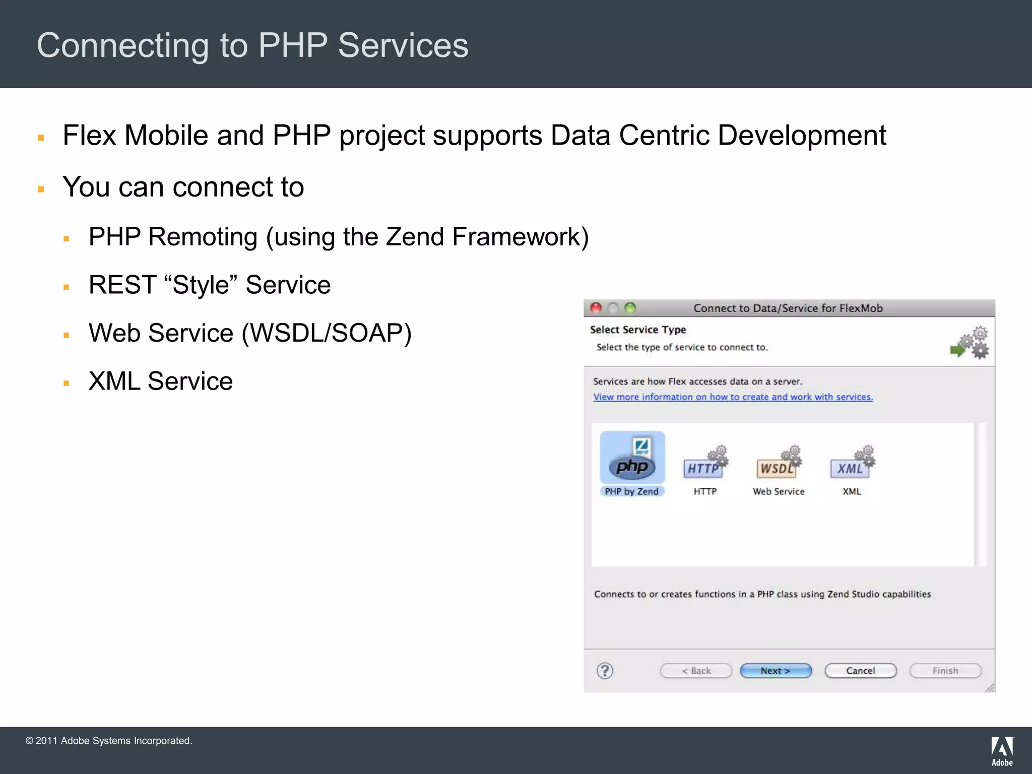Click the '© 2011 Adobe Systems Incorporated' footer
This screenshot has height=774, width=1032.
(109, 741)
